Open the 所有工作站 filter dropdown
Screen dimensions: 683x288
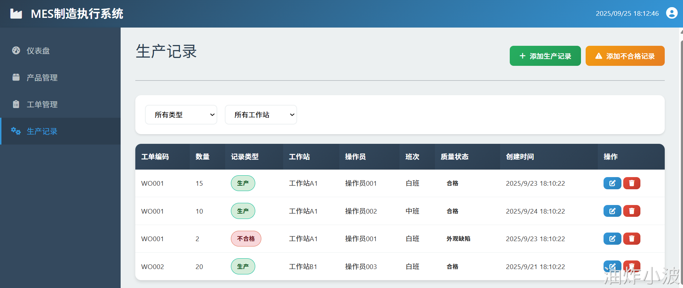coord(261,115)
